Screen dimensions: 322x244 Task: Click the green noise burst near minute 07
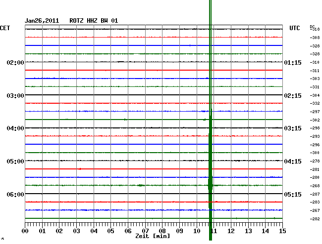pos(141,185)
